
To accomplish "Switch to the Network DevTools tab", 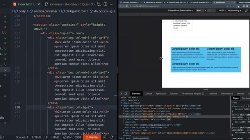I will click(213, 94).
